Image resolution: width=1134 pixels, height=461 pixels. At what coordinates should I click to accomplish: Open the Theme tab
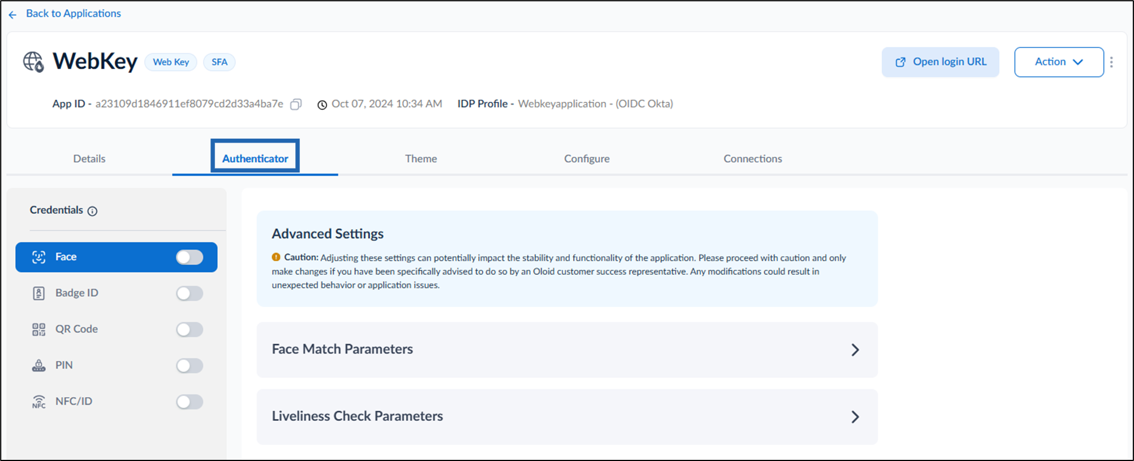tap(421, 159)
